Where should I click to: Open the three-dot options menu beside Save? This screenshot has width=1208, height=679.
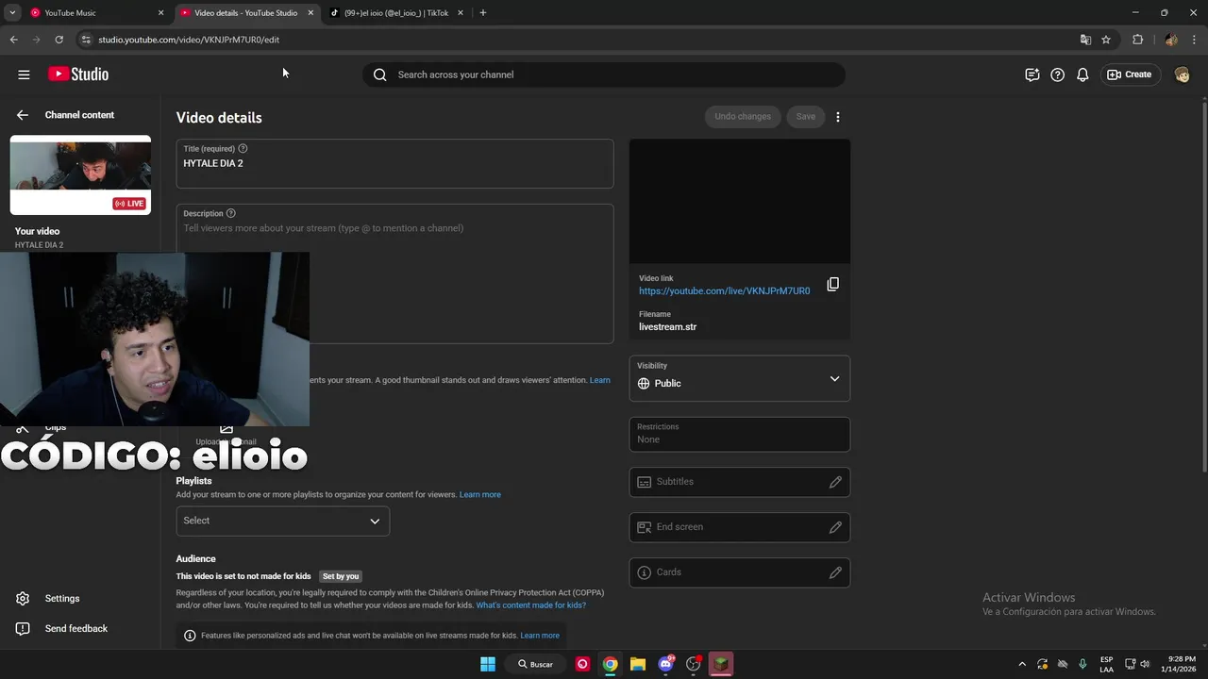click(838, 117)
